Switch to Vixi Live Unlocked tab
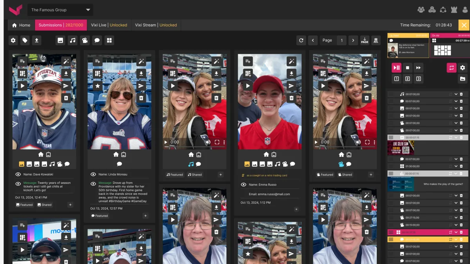 (x=109, y=25)
